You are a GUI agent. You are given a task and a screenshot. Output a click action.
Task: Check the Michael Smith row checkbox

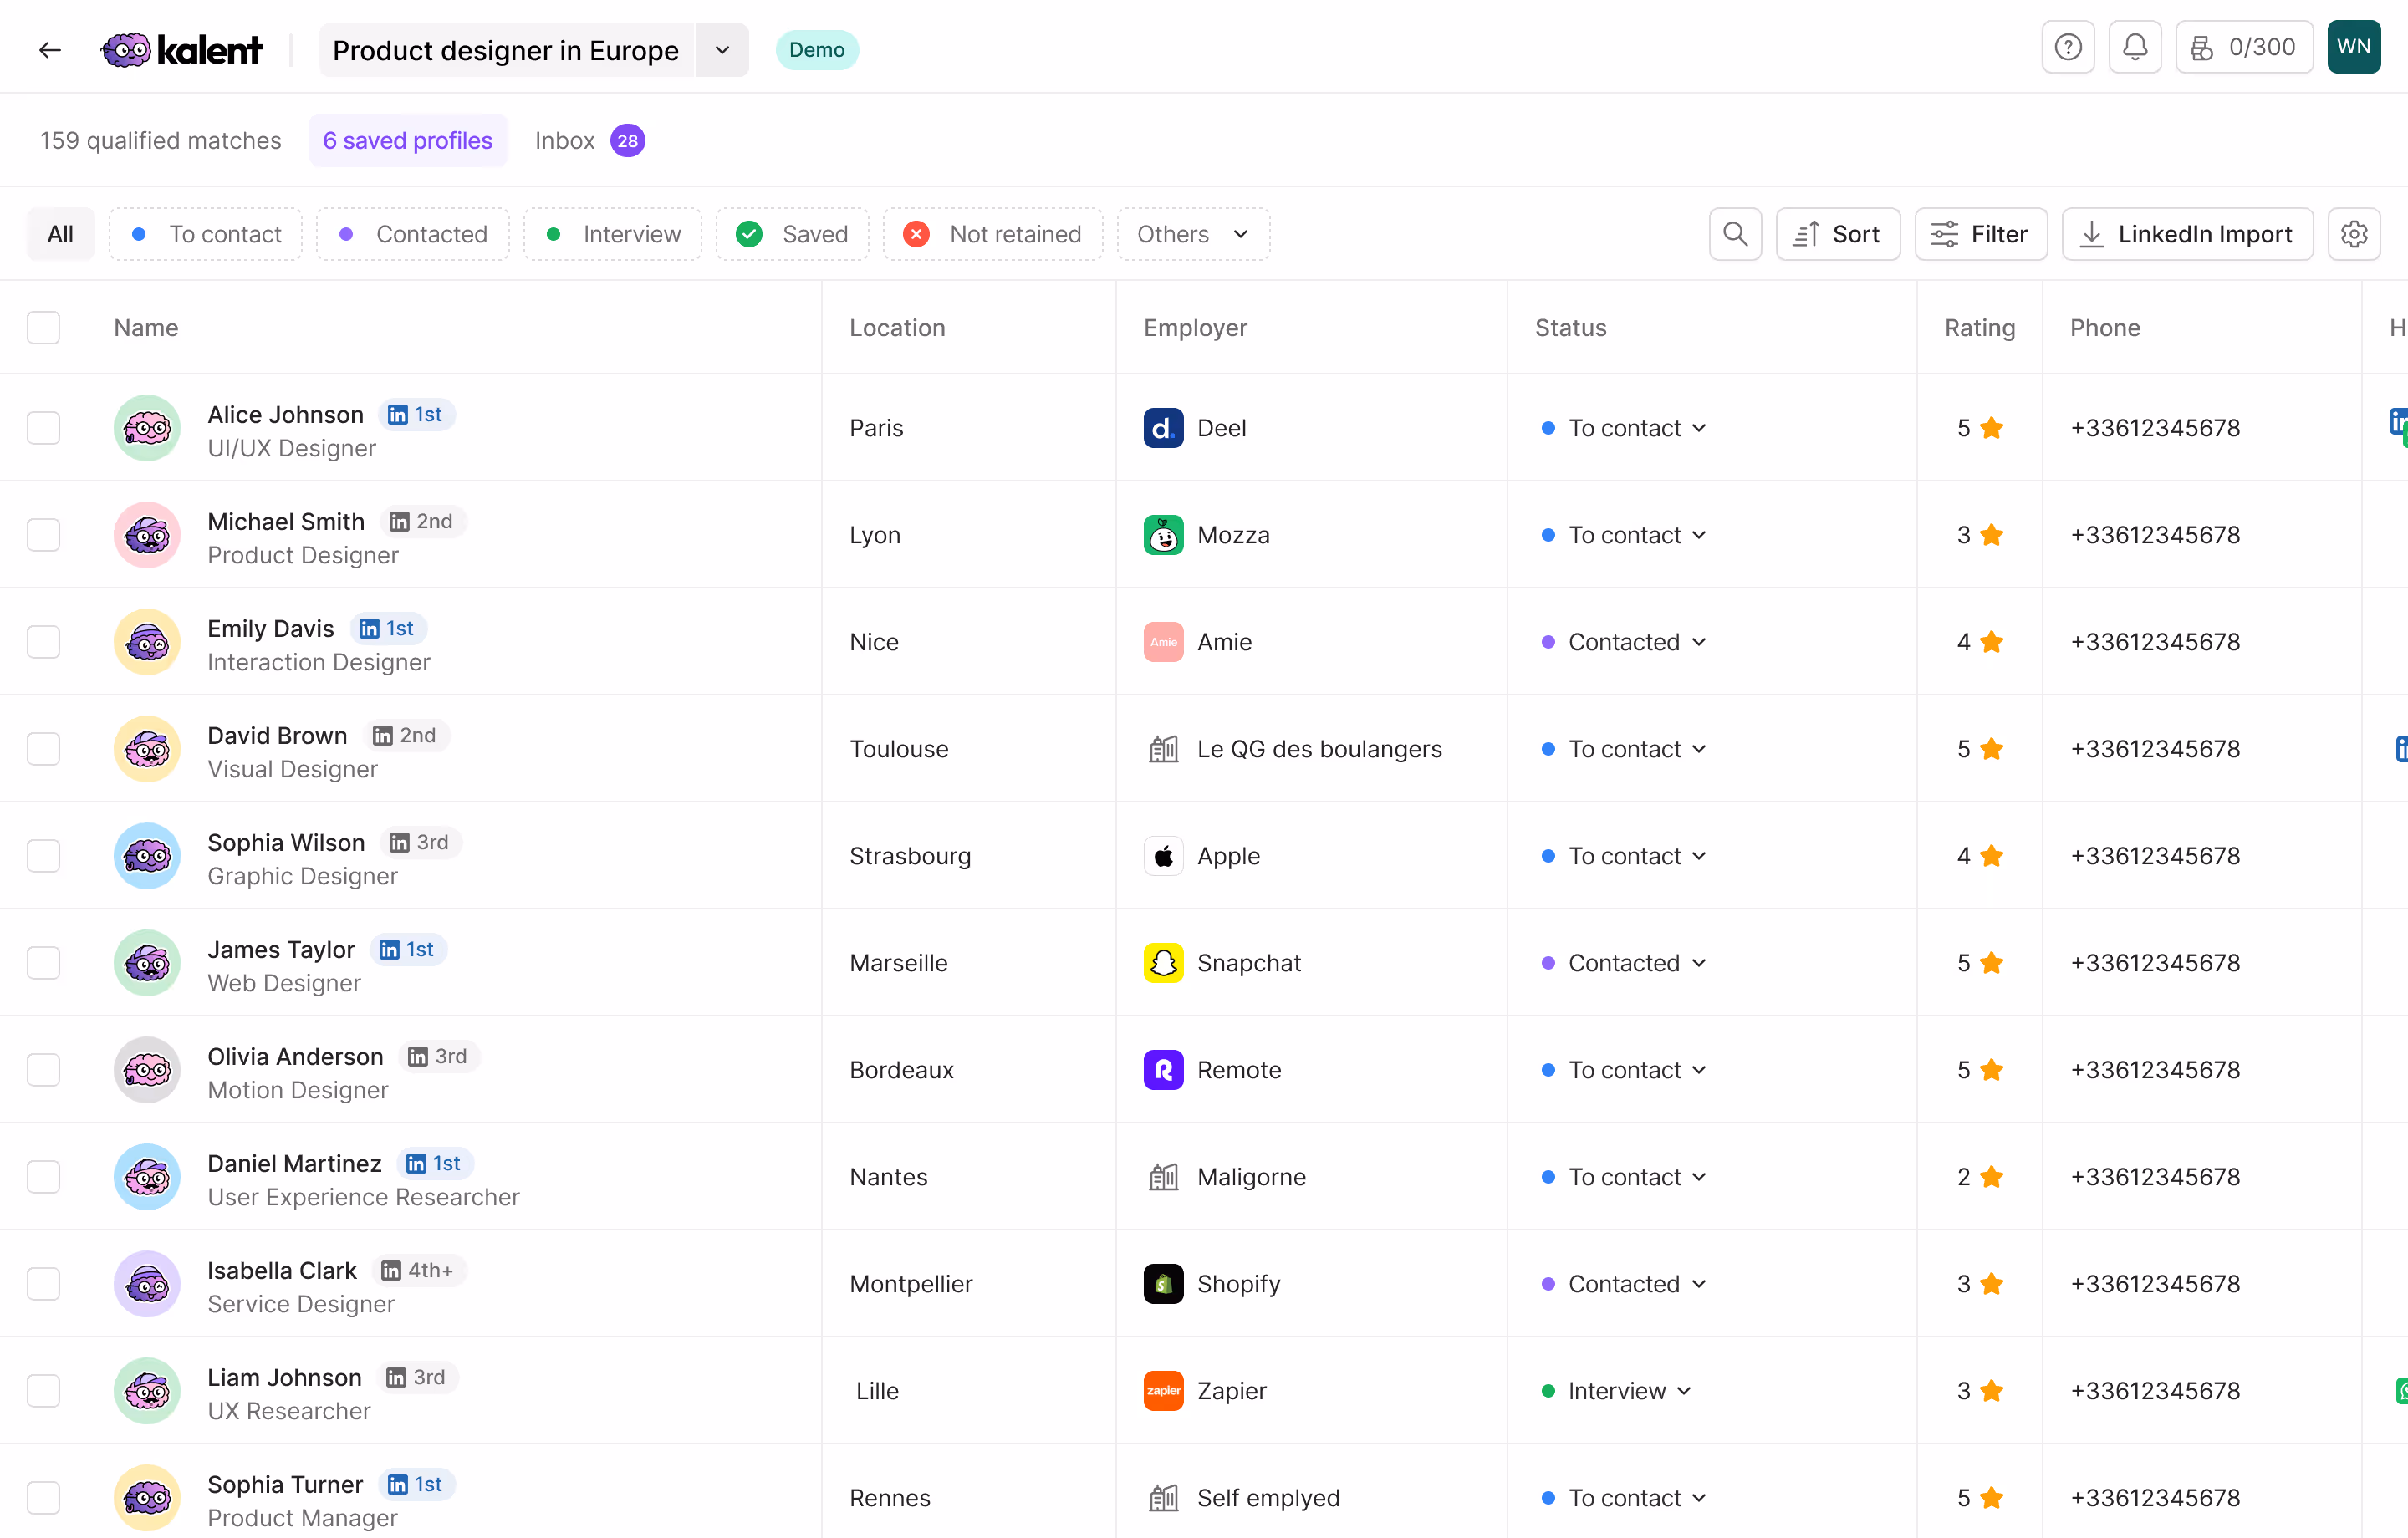(43, 535)
